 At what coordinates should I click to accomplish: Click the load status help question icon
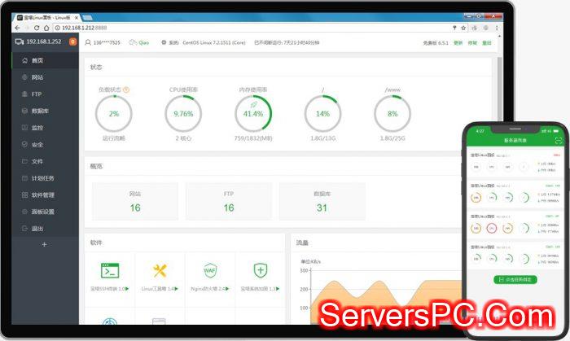click(126, 90)
